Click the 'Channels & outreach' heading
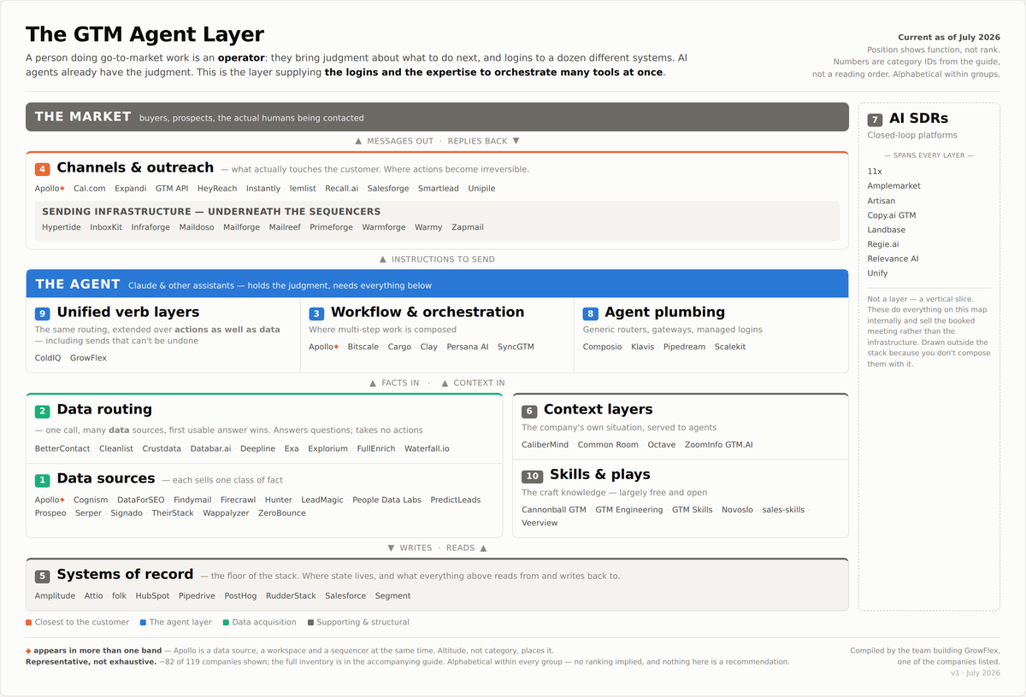This screenshot has height=697, width=1026. coord(135,168)
